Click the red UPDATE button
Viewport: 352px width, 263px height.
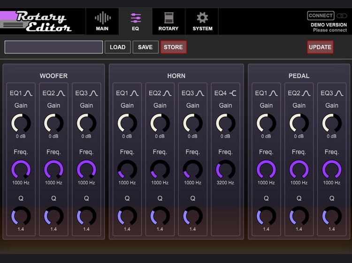pyautogui.click(x=320, y=47)
